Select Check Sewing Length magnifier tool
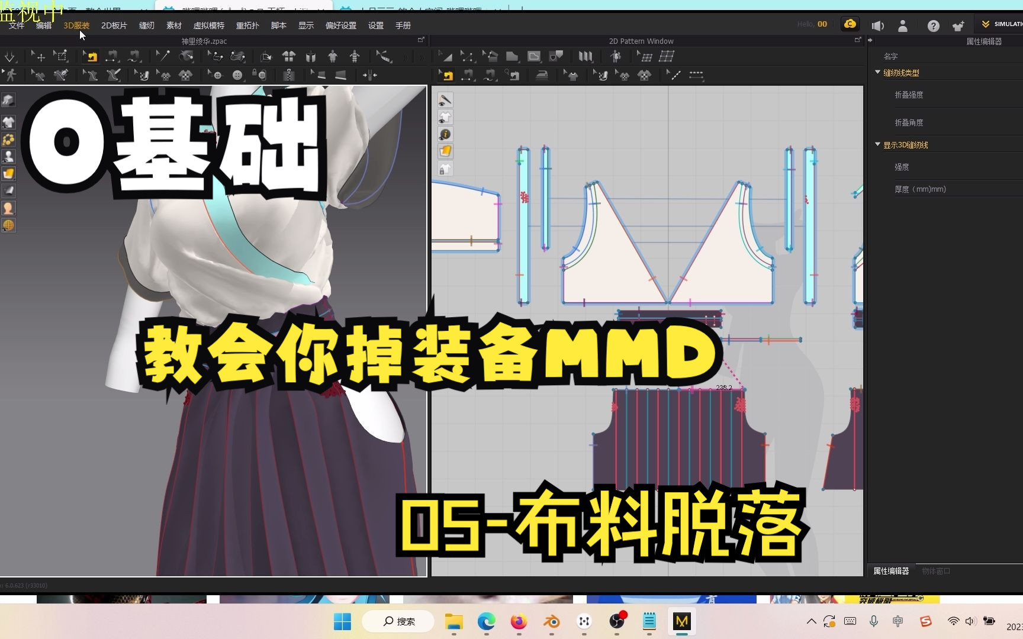 click(513, 75)
